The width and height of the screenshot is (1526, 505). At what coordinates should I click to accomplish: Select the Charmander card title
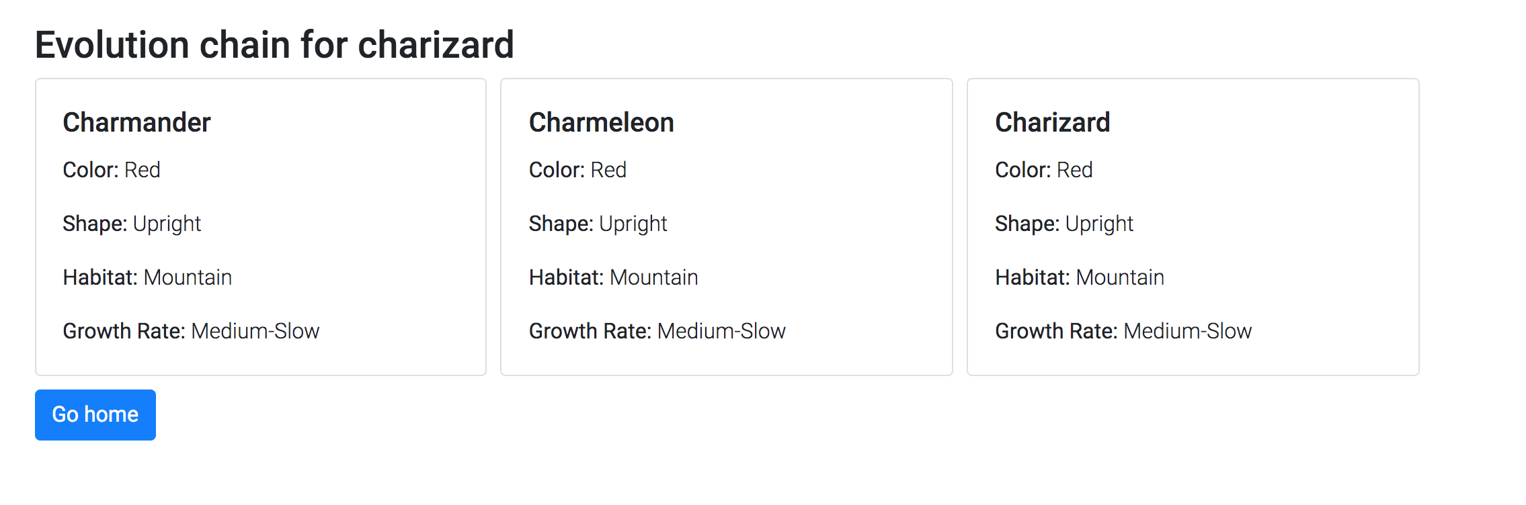coord(136,123)
